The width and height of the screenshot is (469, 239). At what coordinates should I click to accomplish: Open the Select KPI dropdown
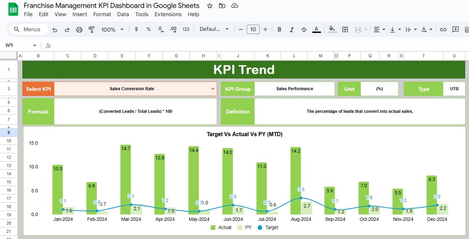[212, 88]
